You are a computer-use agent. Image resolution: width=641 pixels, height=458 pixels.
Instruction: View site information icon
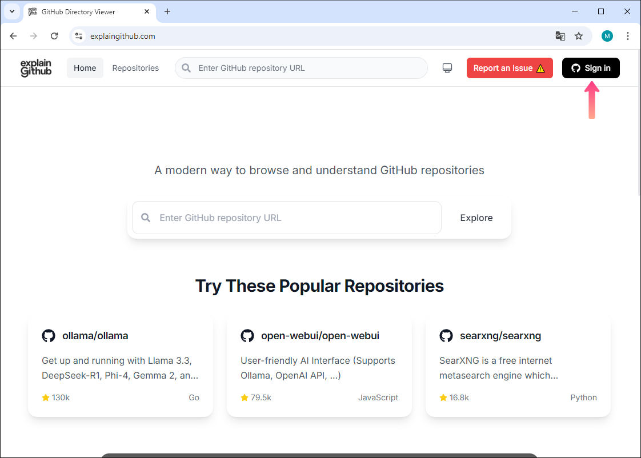(x=79, y=36)
